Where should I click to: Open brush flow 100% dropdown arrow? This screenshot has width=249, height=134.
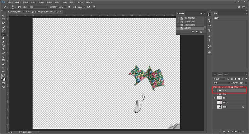[x=84, y=7]
